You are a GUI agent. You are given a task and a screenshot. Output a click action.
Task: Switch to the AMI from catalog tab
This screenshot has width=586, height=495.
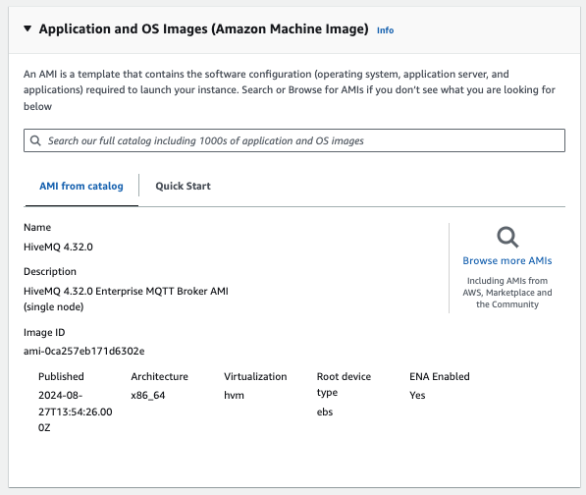tap(81, 186)
